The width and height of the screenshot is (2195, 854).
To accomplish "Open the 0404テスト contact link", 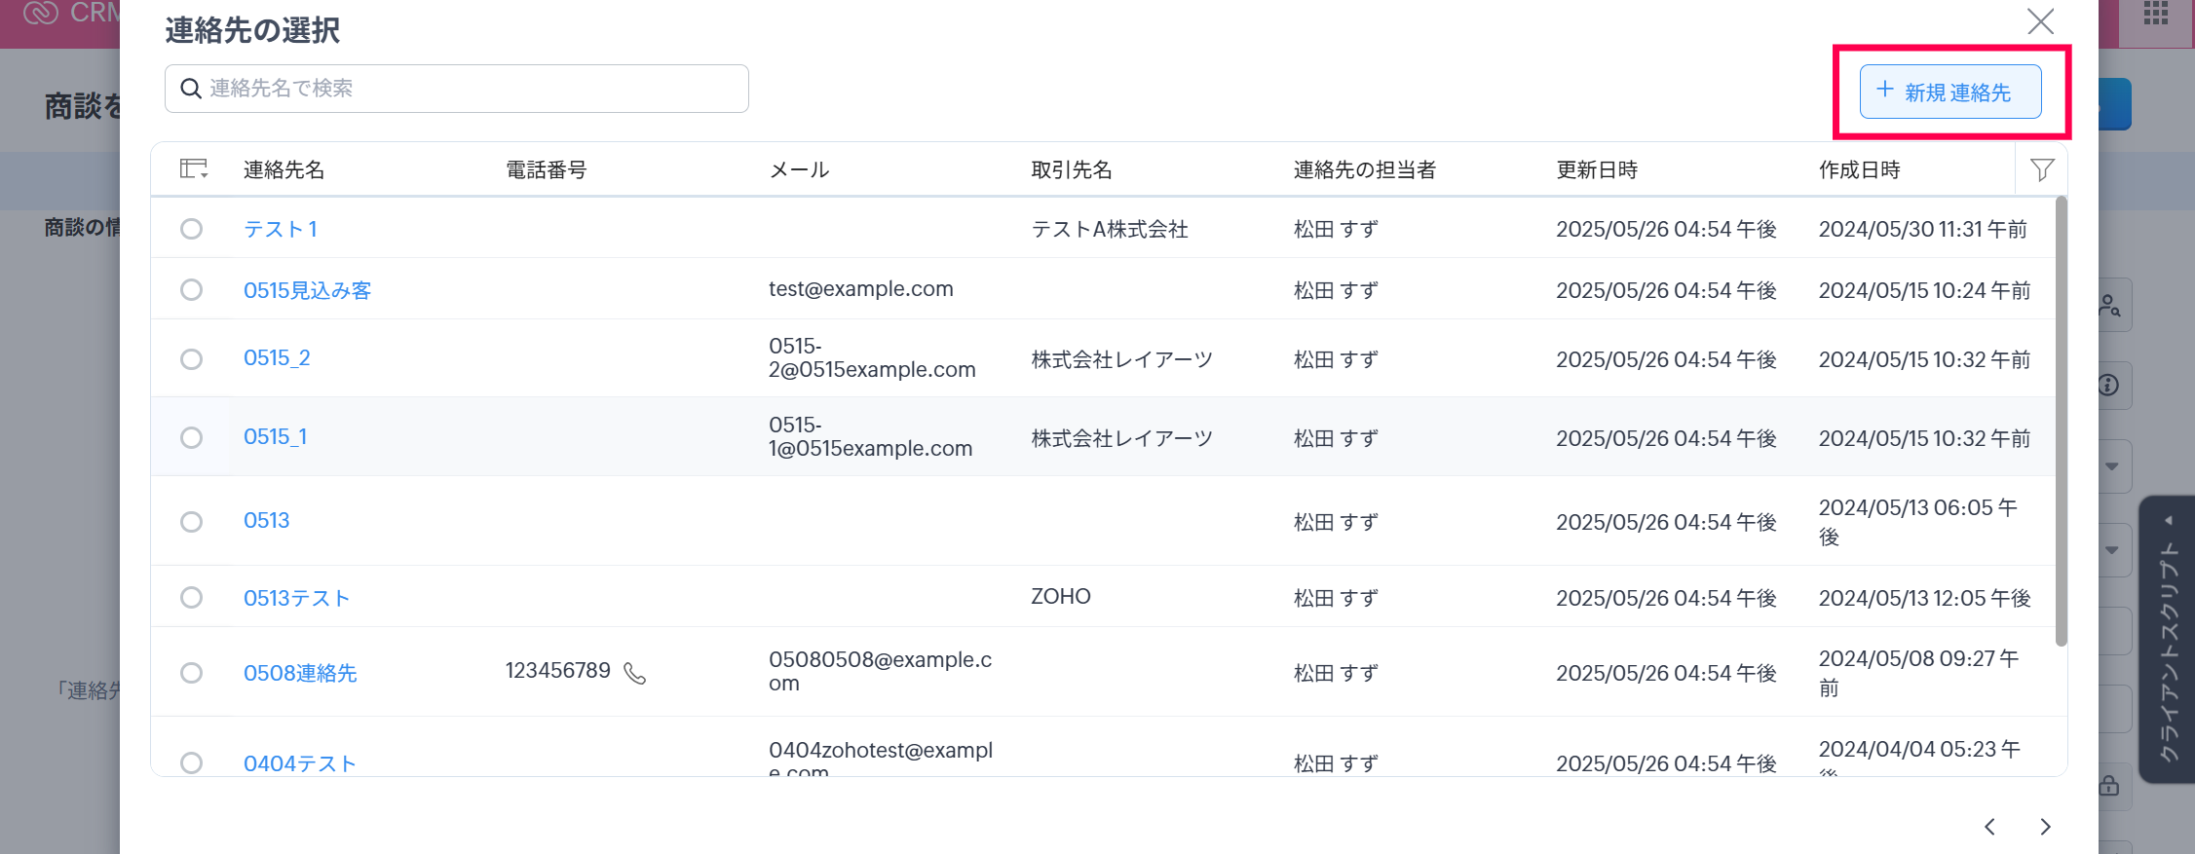I will pos(300,763).
